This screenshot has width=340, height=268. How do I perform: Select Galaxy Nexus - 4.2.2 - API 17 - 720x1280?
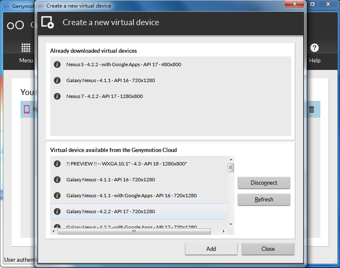(139, 211)
